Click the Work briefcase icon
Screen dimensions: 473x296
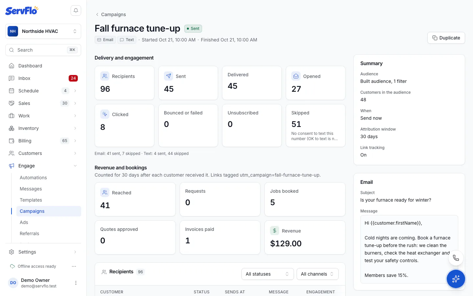[11, 116]
